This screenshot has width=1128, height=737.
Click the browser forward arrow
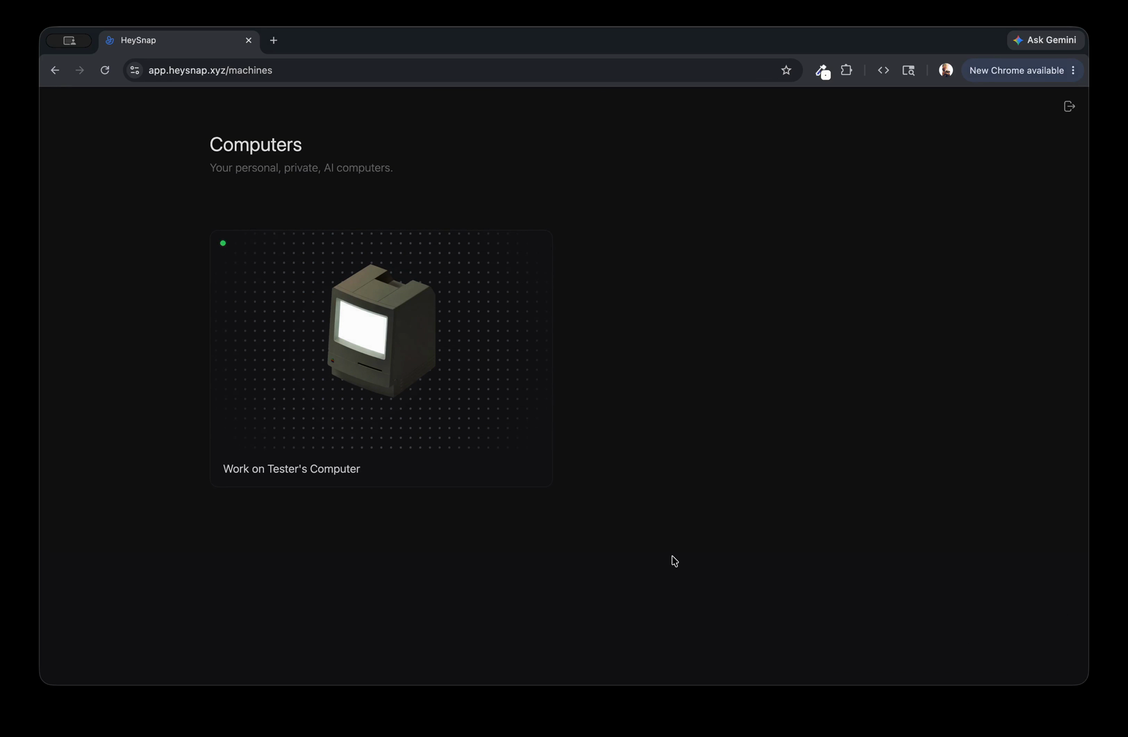(x=80, y=70)
